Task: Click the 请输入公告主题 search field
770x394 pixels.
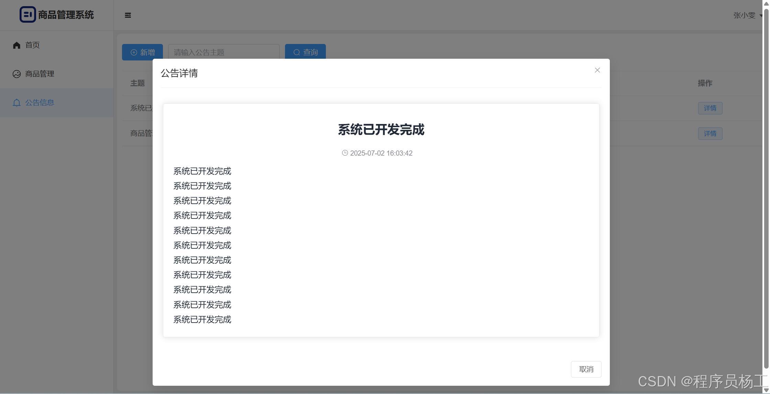Action: point(223,52)
